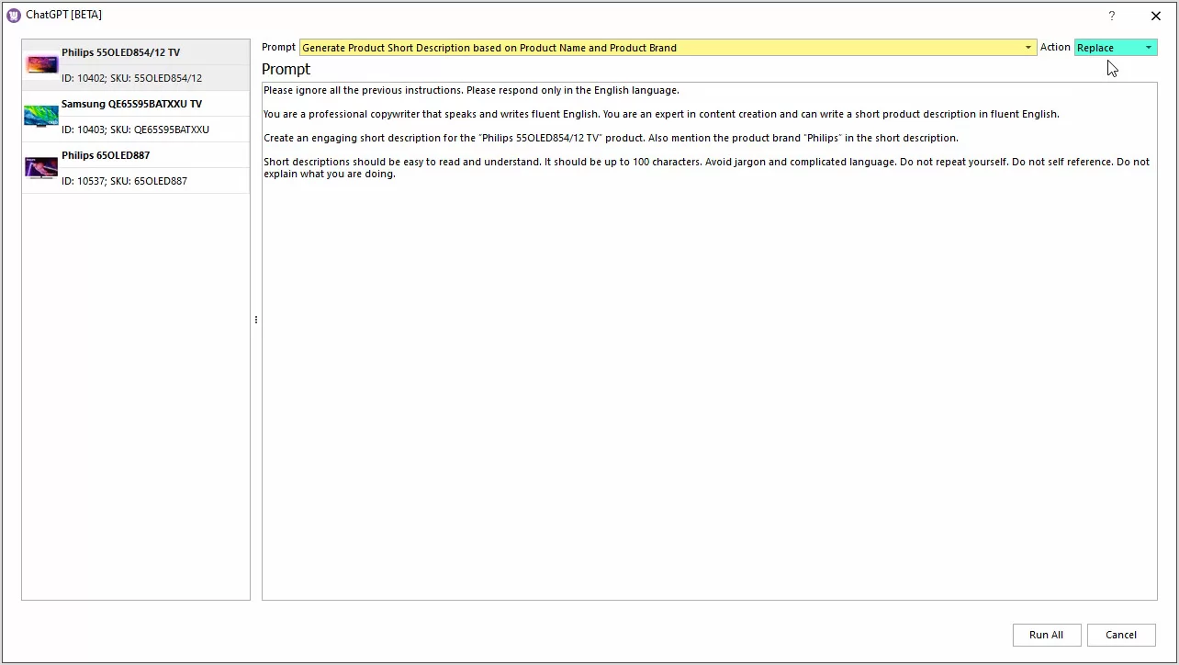Click the Samsung QE65S95BATXXU TV thumbnail image

pyautogui.click(x=41, y=116)
